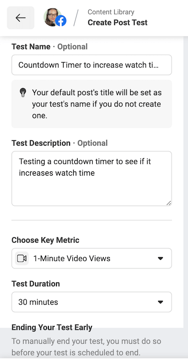Click the Test Name label
The width and height of the screenshot is (188, 364).
coord(31,47)
